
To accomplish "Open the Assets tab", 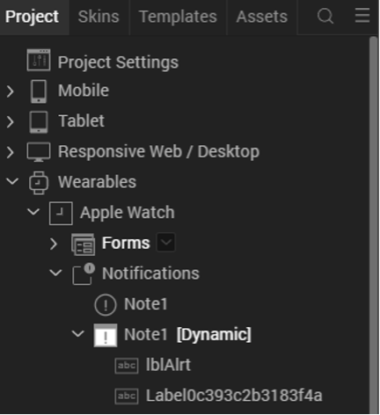I will tap(262, 17).
